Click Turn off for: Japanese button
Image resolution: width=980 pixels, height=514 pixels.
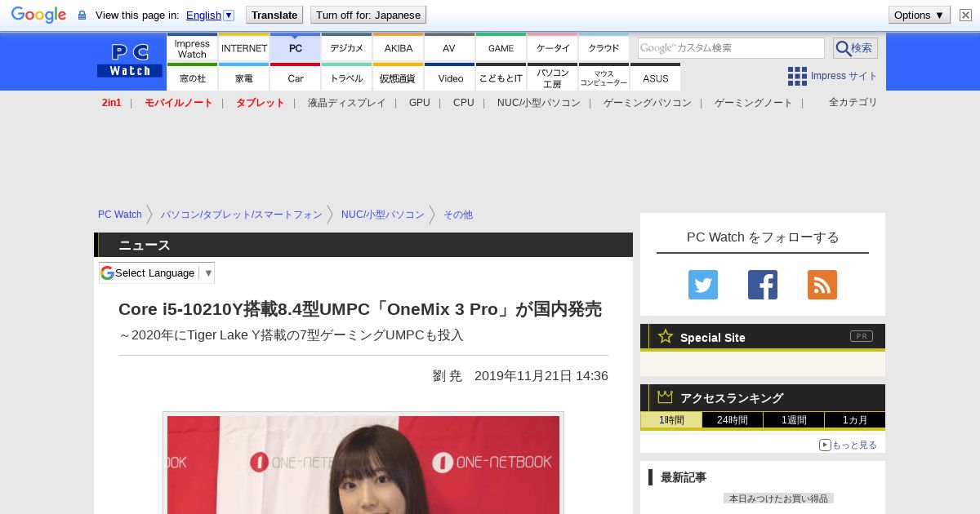tap(368, 15)
